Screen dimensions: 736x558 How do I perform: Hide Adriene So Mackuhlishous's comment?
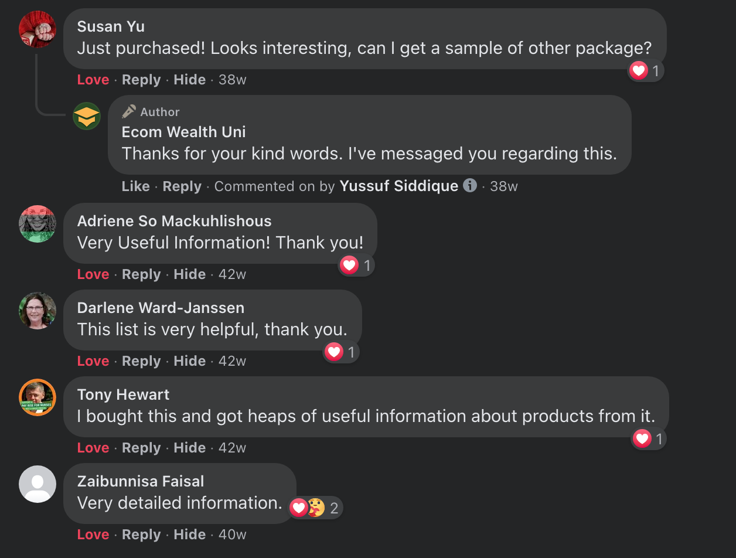tap(189, 274)
